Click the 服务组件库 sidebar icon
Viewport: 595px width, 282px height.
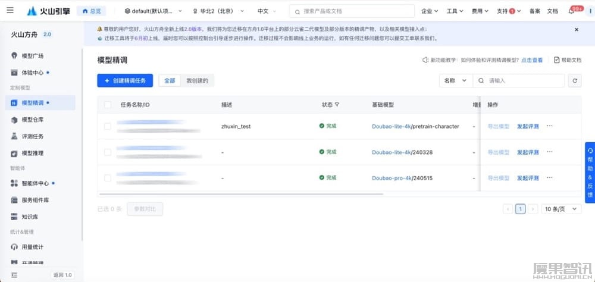pyautogui.click(x=14, y=200)
